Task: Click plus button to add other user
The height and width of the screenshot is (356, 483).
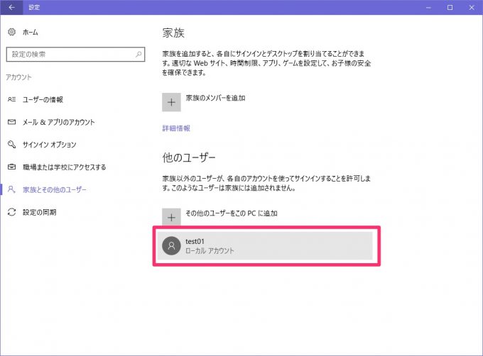Action: pos(172,217)
